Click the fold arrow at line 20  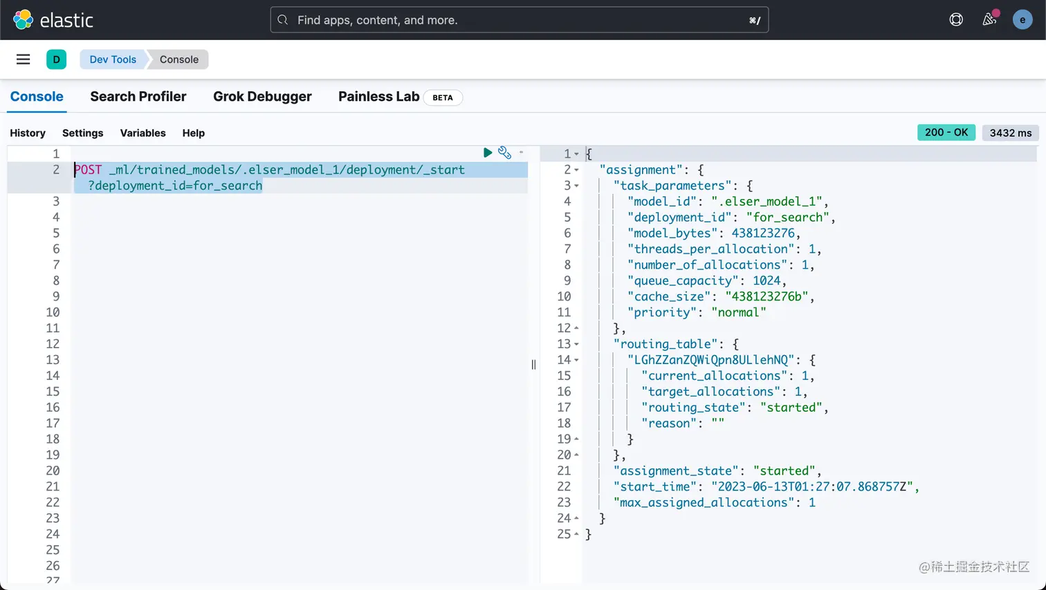point(577,455)
